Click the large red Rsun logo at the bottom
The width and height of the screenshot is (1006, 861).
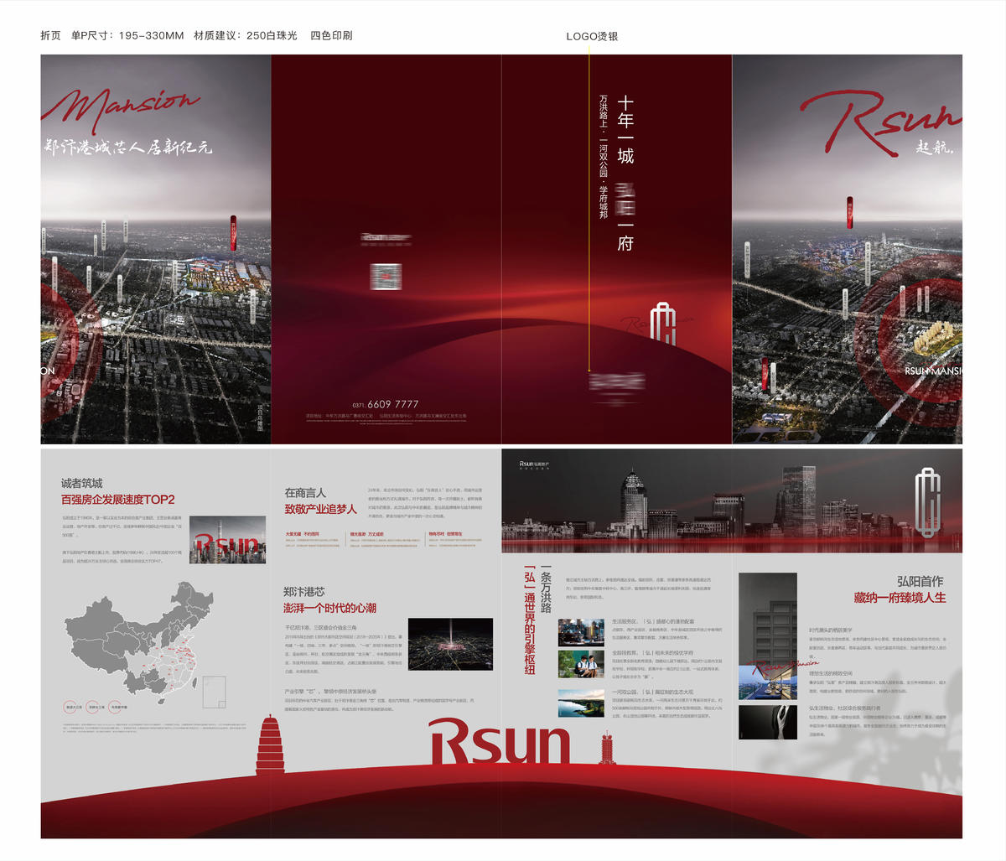coord(500,743)
